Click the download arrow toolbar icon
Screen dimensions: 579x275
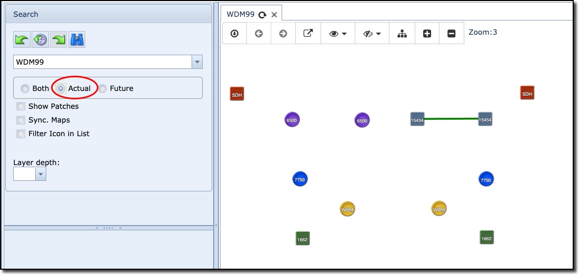pos(235,34)
